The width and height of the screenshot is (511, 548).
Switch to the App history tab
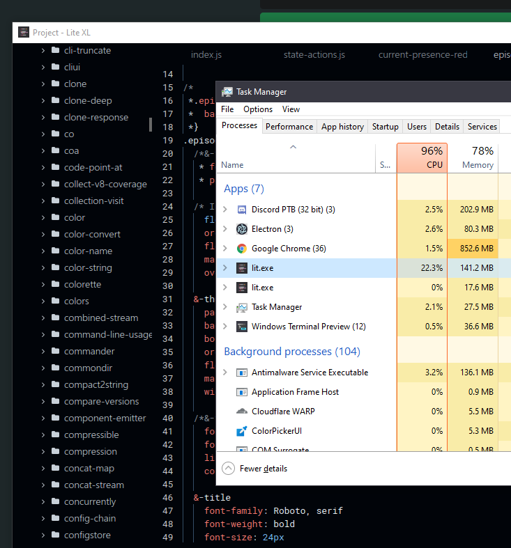click(x=343, y=127)
